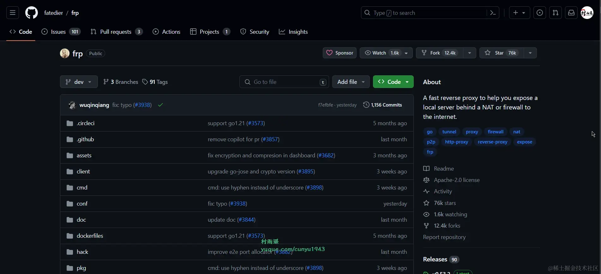Screen dimensions: 601x274
Task: Open the command palette icon
Action: pyautogui.click(x=493, y=13)
